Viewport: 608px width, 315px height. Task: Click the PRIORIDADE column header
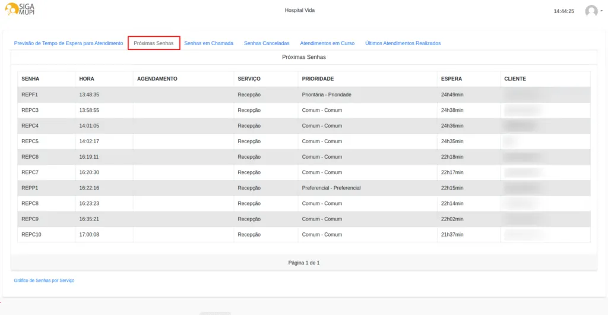click(318, 79)
